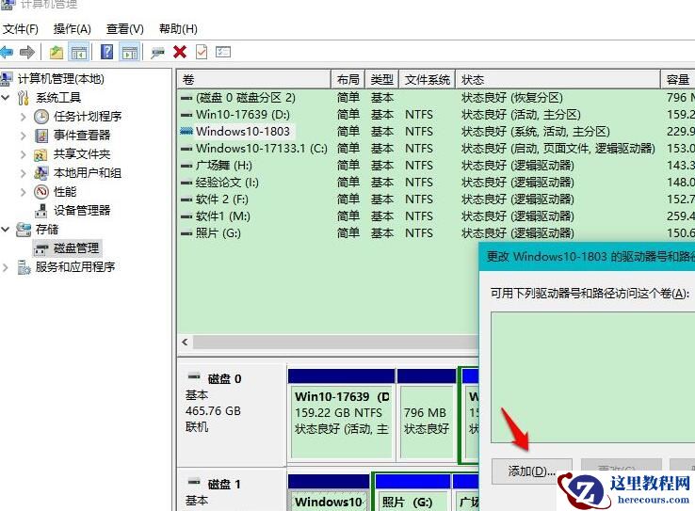Click the Computer Management (Local) root icon
695x511 pixels.
point(7,79)
